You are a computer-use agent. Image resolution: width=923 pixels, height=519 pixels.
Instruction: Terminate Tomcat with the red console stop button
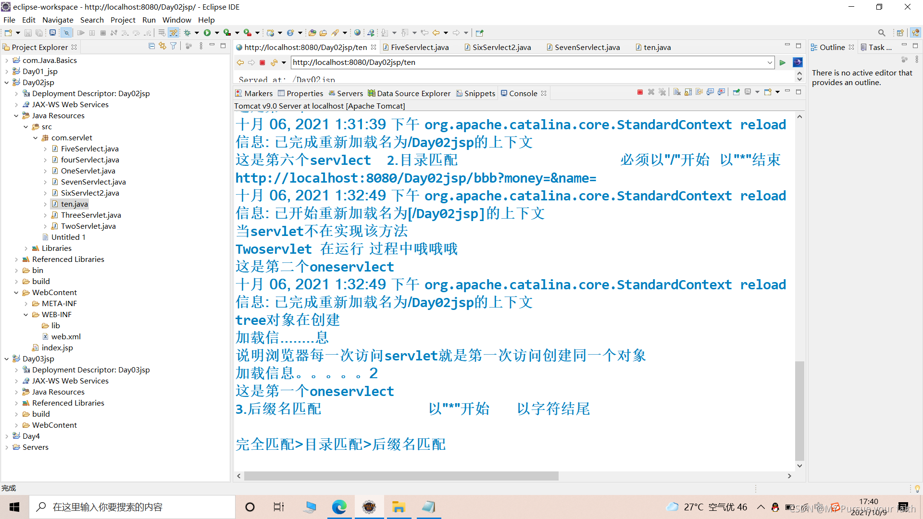click(x=640, y=92)
